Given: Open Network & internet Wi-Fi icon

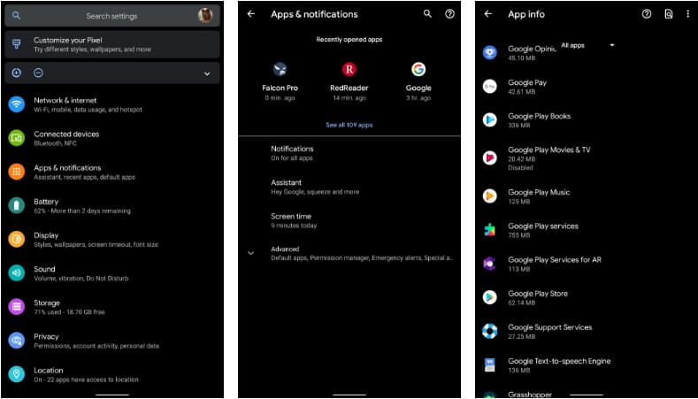Looking at the screenshot, I should point(17,104).
